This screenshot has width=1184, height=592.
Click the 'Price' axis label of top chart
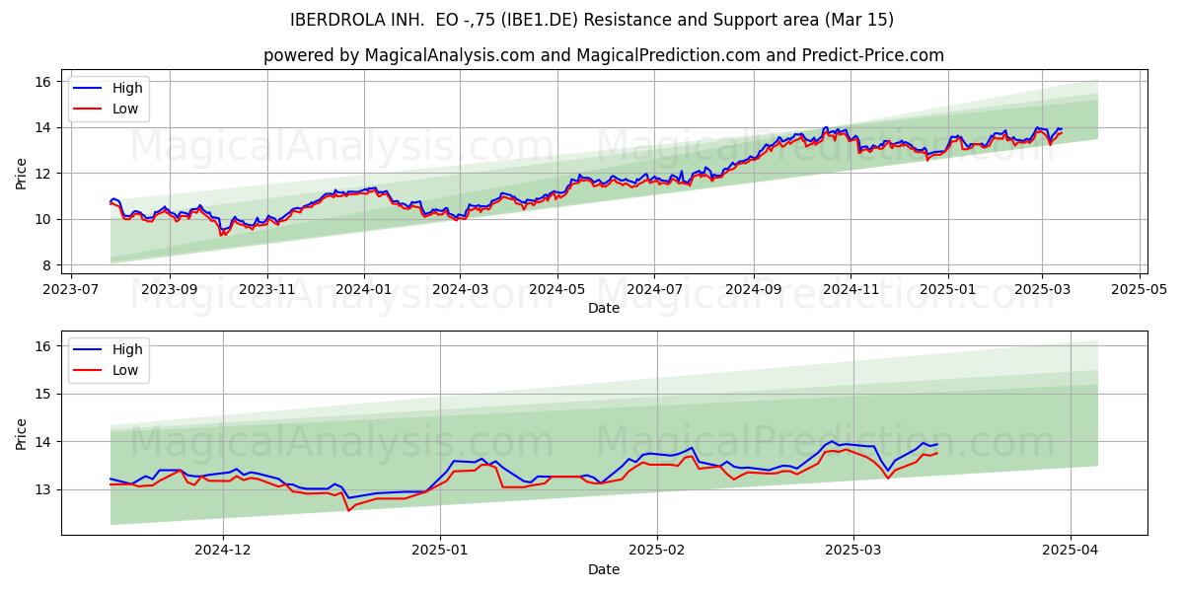[22, 172]
